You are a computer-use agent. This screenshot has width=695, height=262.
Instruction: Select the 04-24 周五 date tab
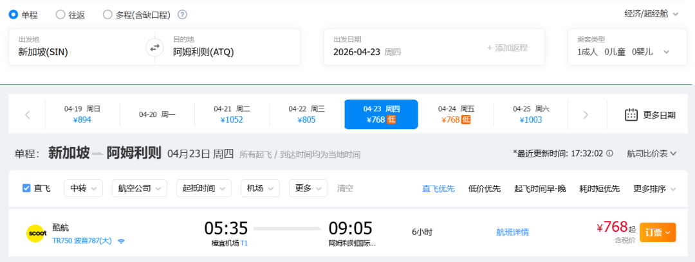456,114
